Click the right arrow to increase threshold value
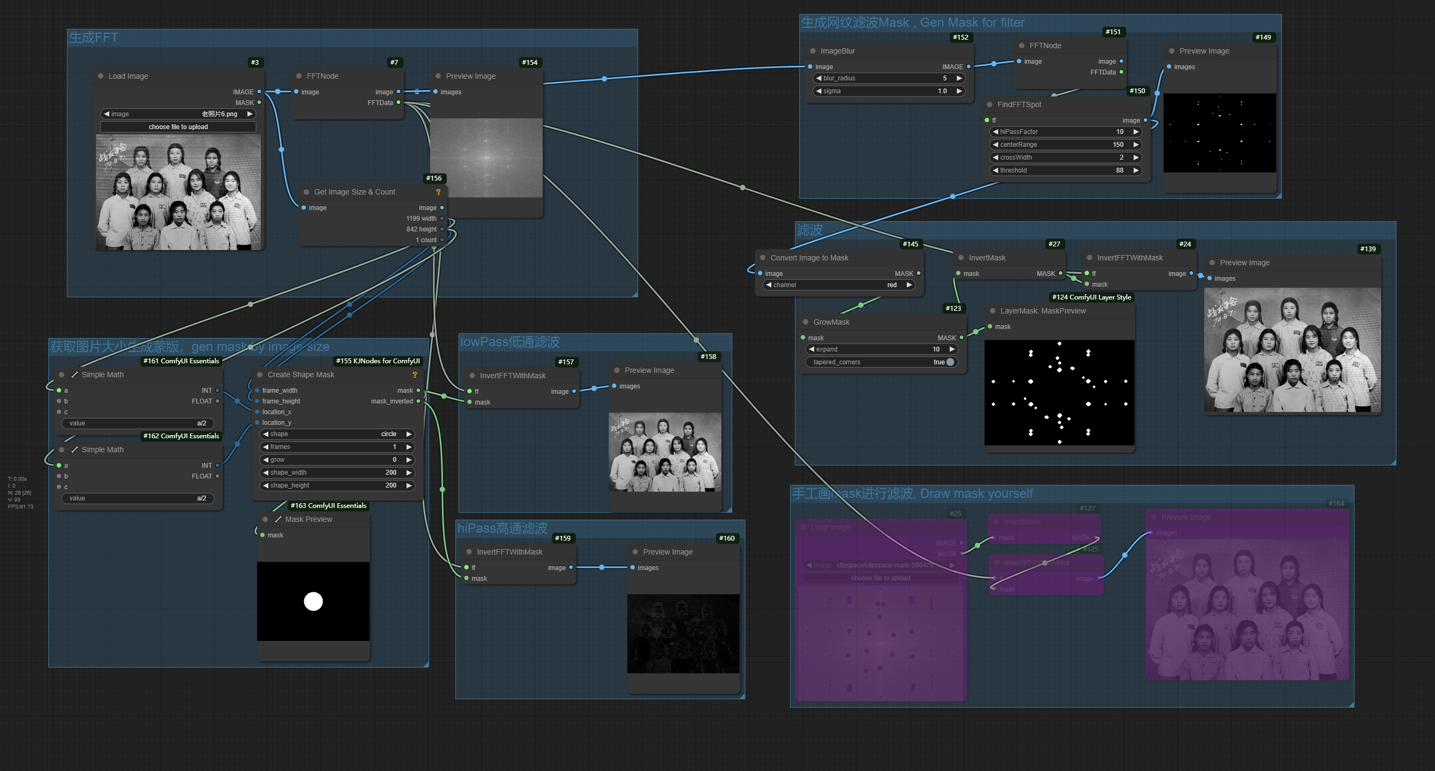The height and width of the screenshot is (771, 1435). coord(1136,170)
